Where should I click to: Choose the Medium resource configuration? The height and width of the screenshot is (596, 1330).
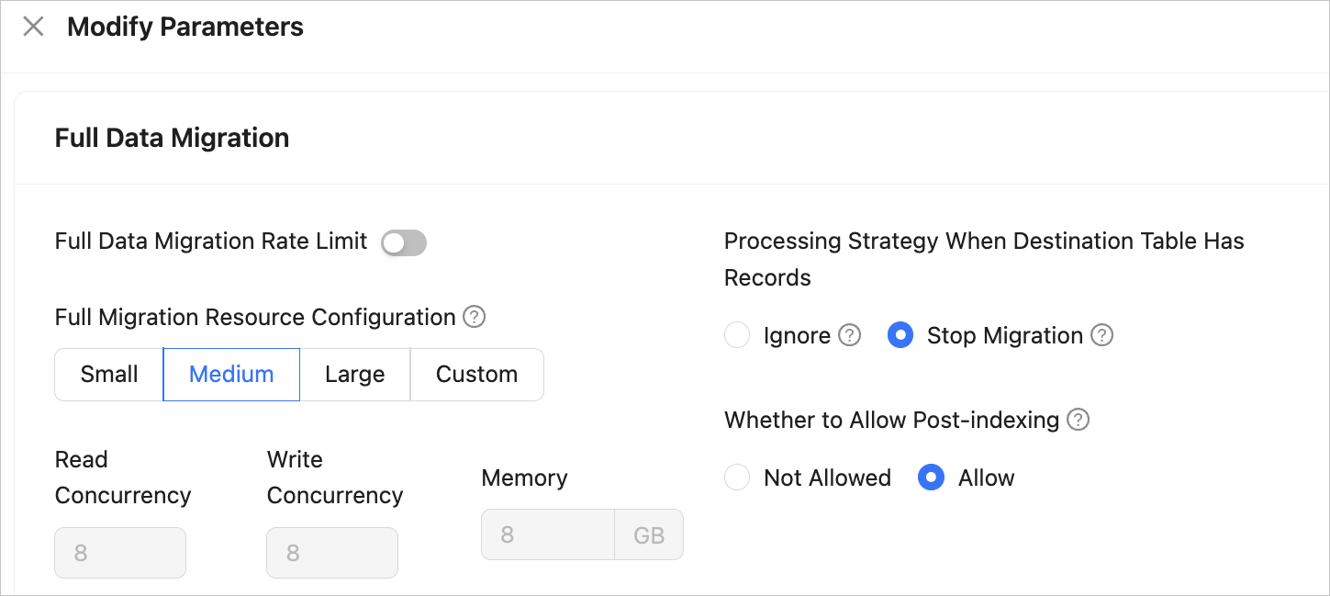(231, 375)
